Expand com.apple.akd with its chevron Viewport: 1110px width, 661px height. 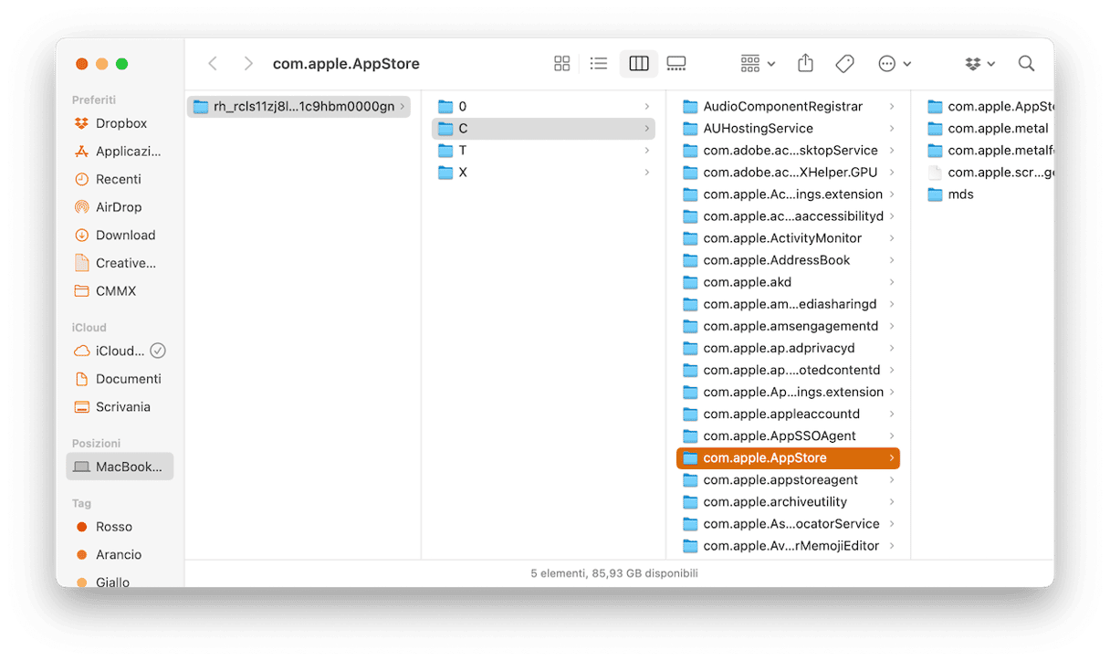coord(892,281)
